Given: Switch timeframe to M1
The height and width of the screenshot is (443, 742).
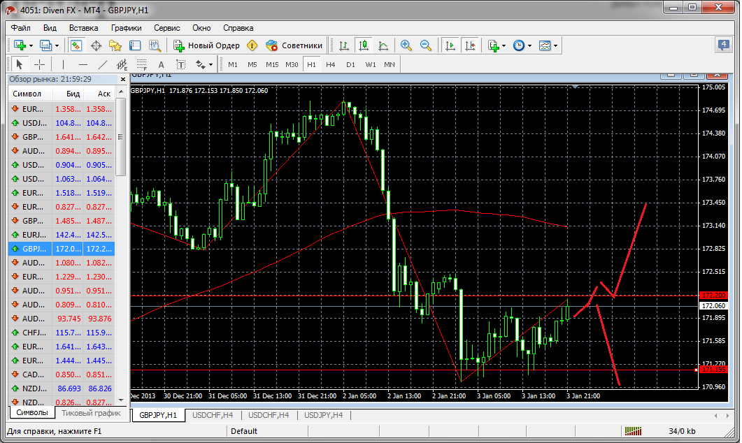Looking at the screenshot, I should tap(233, 64).
